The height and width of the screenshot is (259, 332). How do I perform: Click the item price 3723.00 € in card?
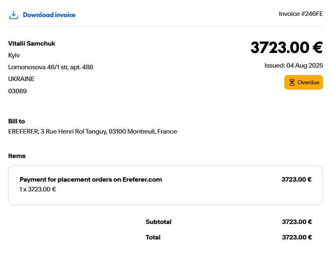coord(297,180)
